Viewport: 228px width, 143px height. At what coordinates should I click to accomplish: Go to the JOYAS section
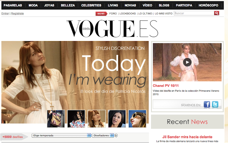point(49,5)
